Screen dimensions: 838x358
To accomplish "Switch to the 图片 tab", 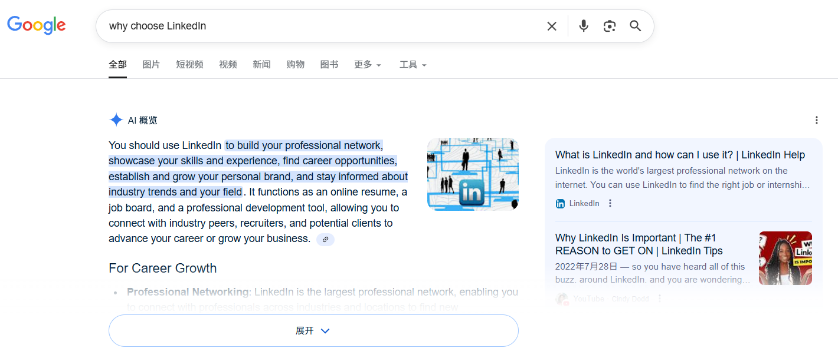I will (151, 65).
